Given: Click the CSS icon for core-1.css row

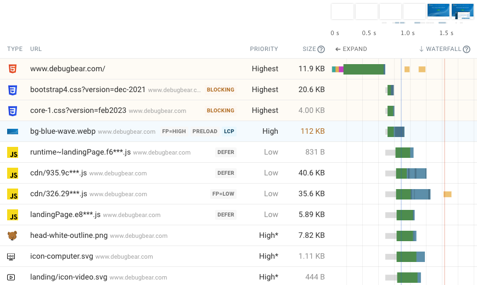Looking at the screenshot, I should tap(13, 111).
